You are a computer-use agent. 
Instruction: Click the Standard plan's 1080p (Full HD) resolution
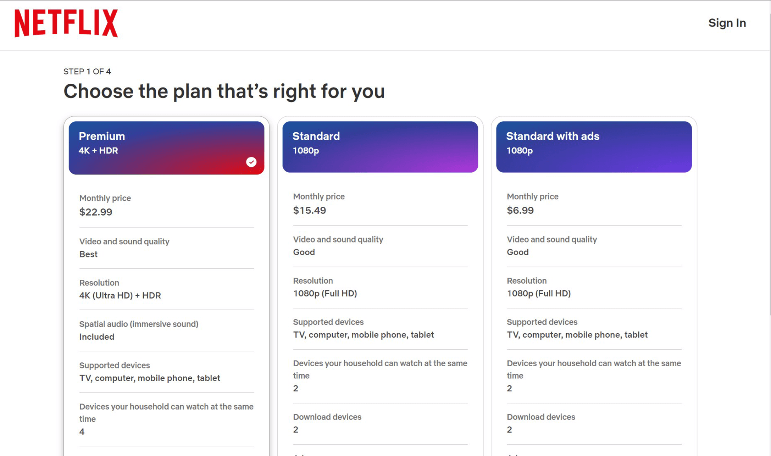point(325,294)
